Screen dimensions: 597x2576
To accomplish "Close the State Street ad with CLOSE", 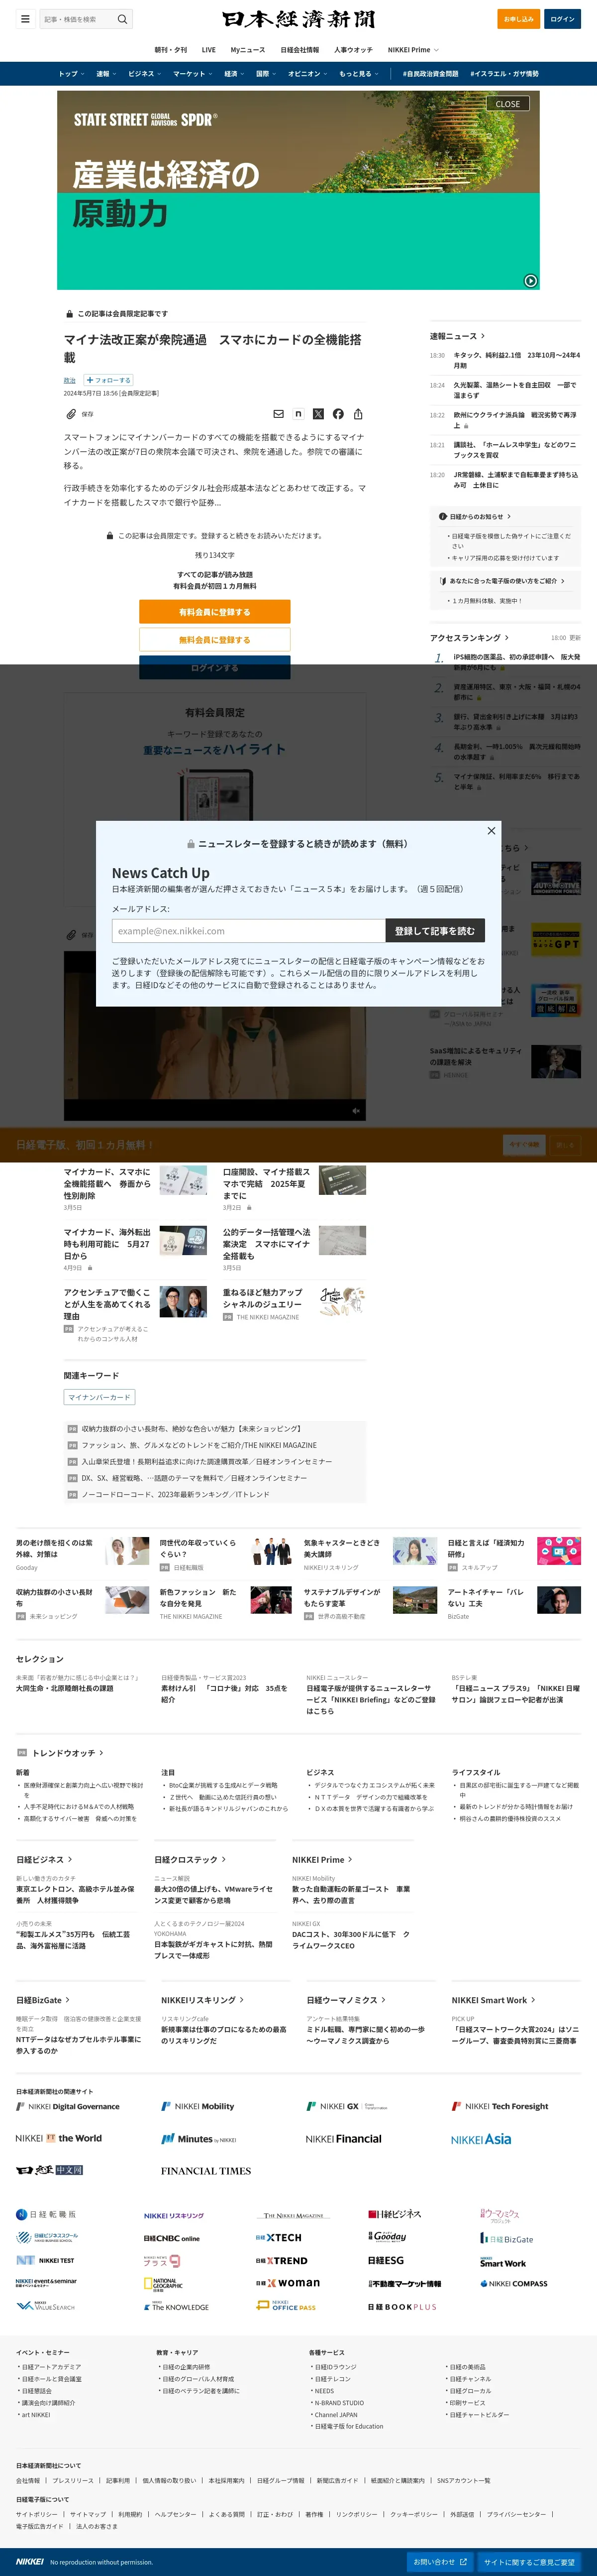I will 507,103.
